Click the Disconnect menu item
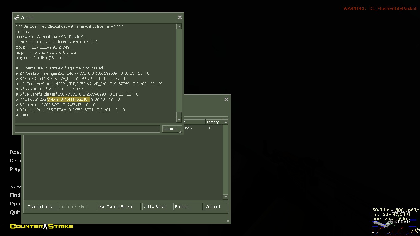Screen dimensions: 420x236 click(x=15, y=160)
